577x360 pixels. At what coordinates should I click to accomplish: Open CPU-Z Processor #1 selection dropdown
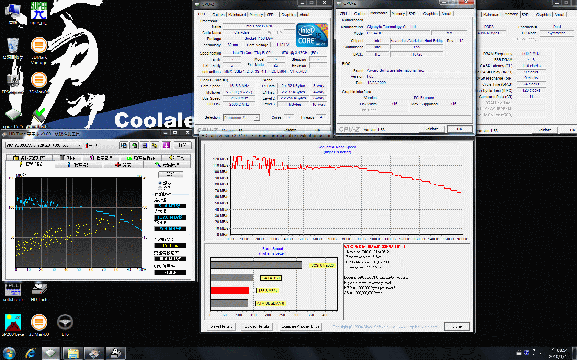pos(241,118)
